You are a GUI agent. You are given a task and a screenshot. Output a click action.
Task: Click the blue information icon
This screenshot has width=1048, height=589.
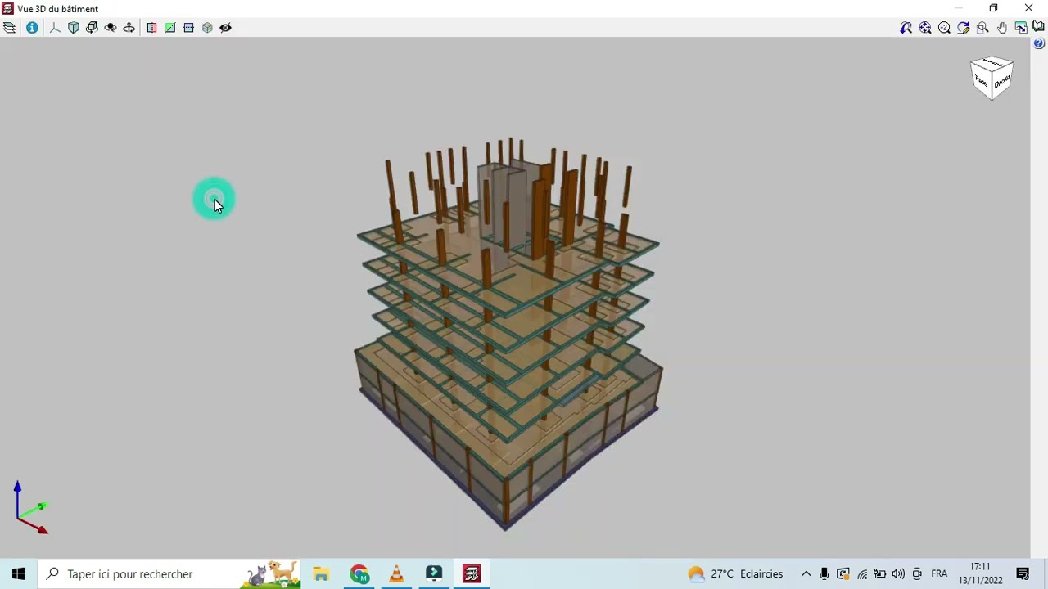(32, 28)
